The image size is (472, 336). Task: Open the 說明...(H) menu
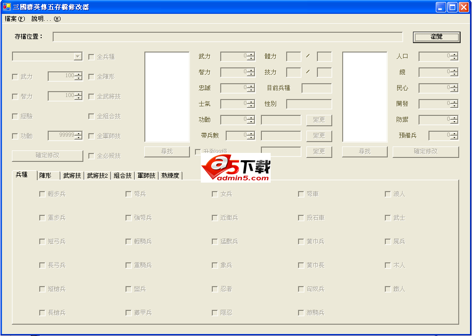click(x=46, y=19)
